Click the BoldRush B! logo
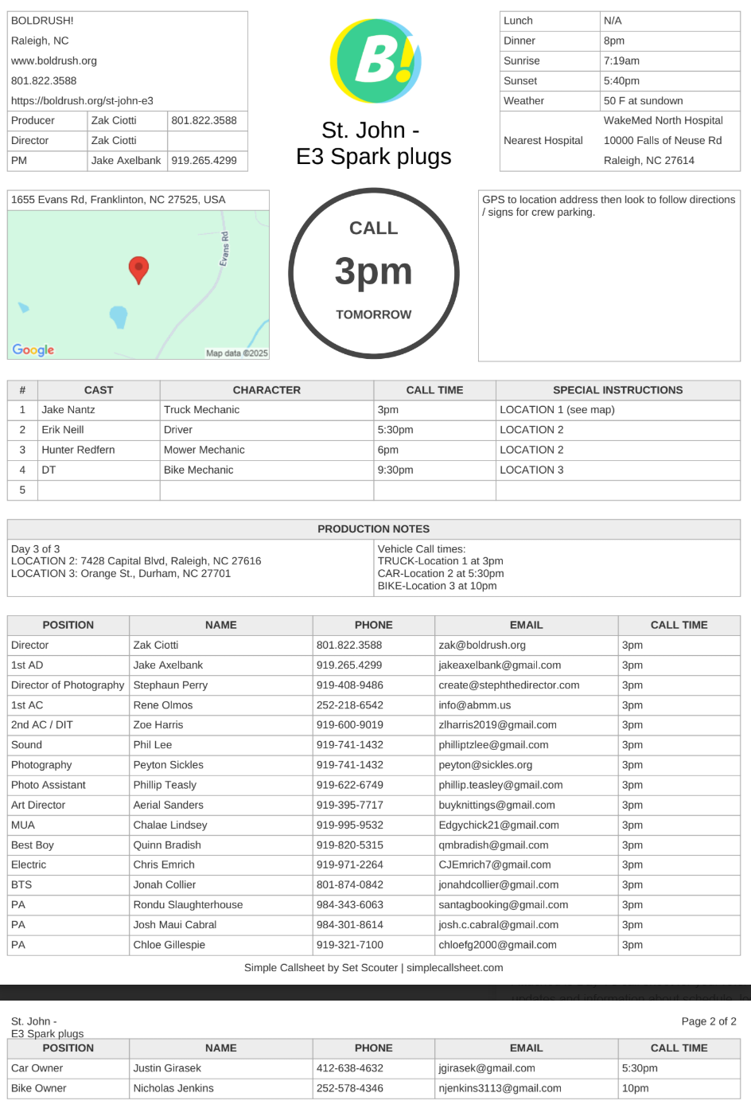Screen dimensions: 751x1116 (x=375, y=60)
